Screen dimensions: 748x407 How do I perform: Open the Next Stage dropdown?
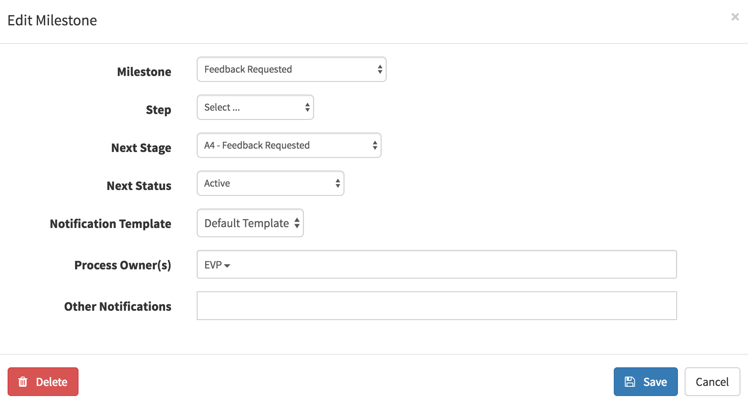pos(289,145)
